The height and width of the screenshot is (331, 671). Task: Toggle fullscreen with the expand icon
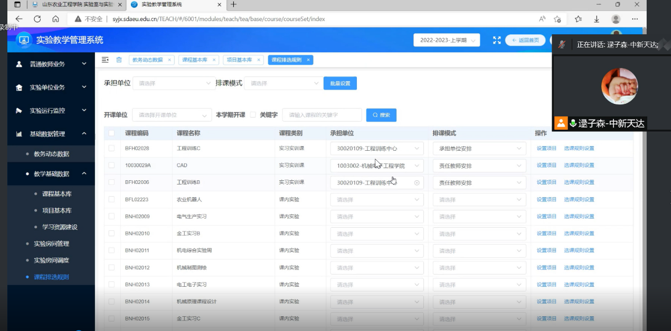click(x=496, y=40)
